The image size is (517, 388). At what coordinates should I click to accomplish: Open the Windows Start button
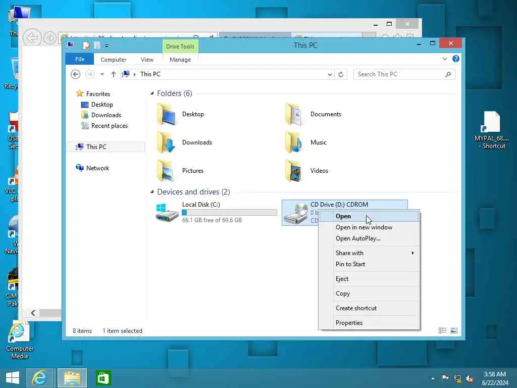coord(13,378)
